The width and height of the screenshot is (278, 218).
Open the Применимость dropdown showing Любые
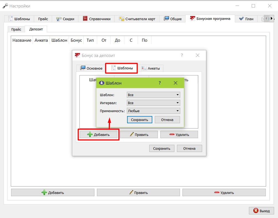(154, 111)
